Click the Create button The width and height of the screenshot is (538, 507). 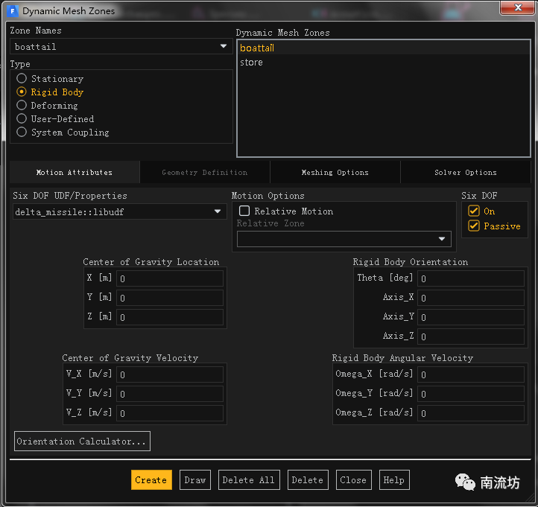[x=151, y=480]
